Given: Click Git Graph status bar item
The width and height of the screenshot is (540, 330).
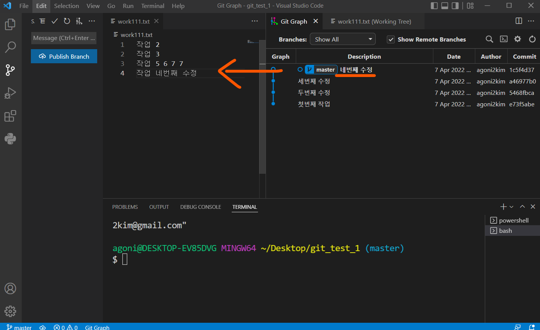Looking at the screenshot, I should [97, 327].
